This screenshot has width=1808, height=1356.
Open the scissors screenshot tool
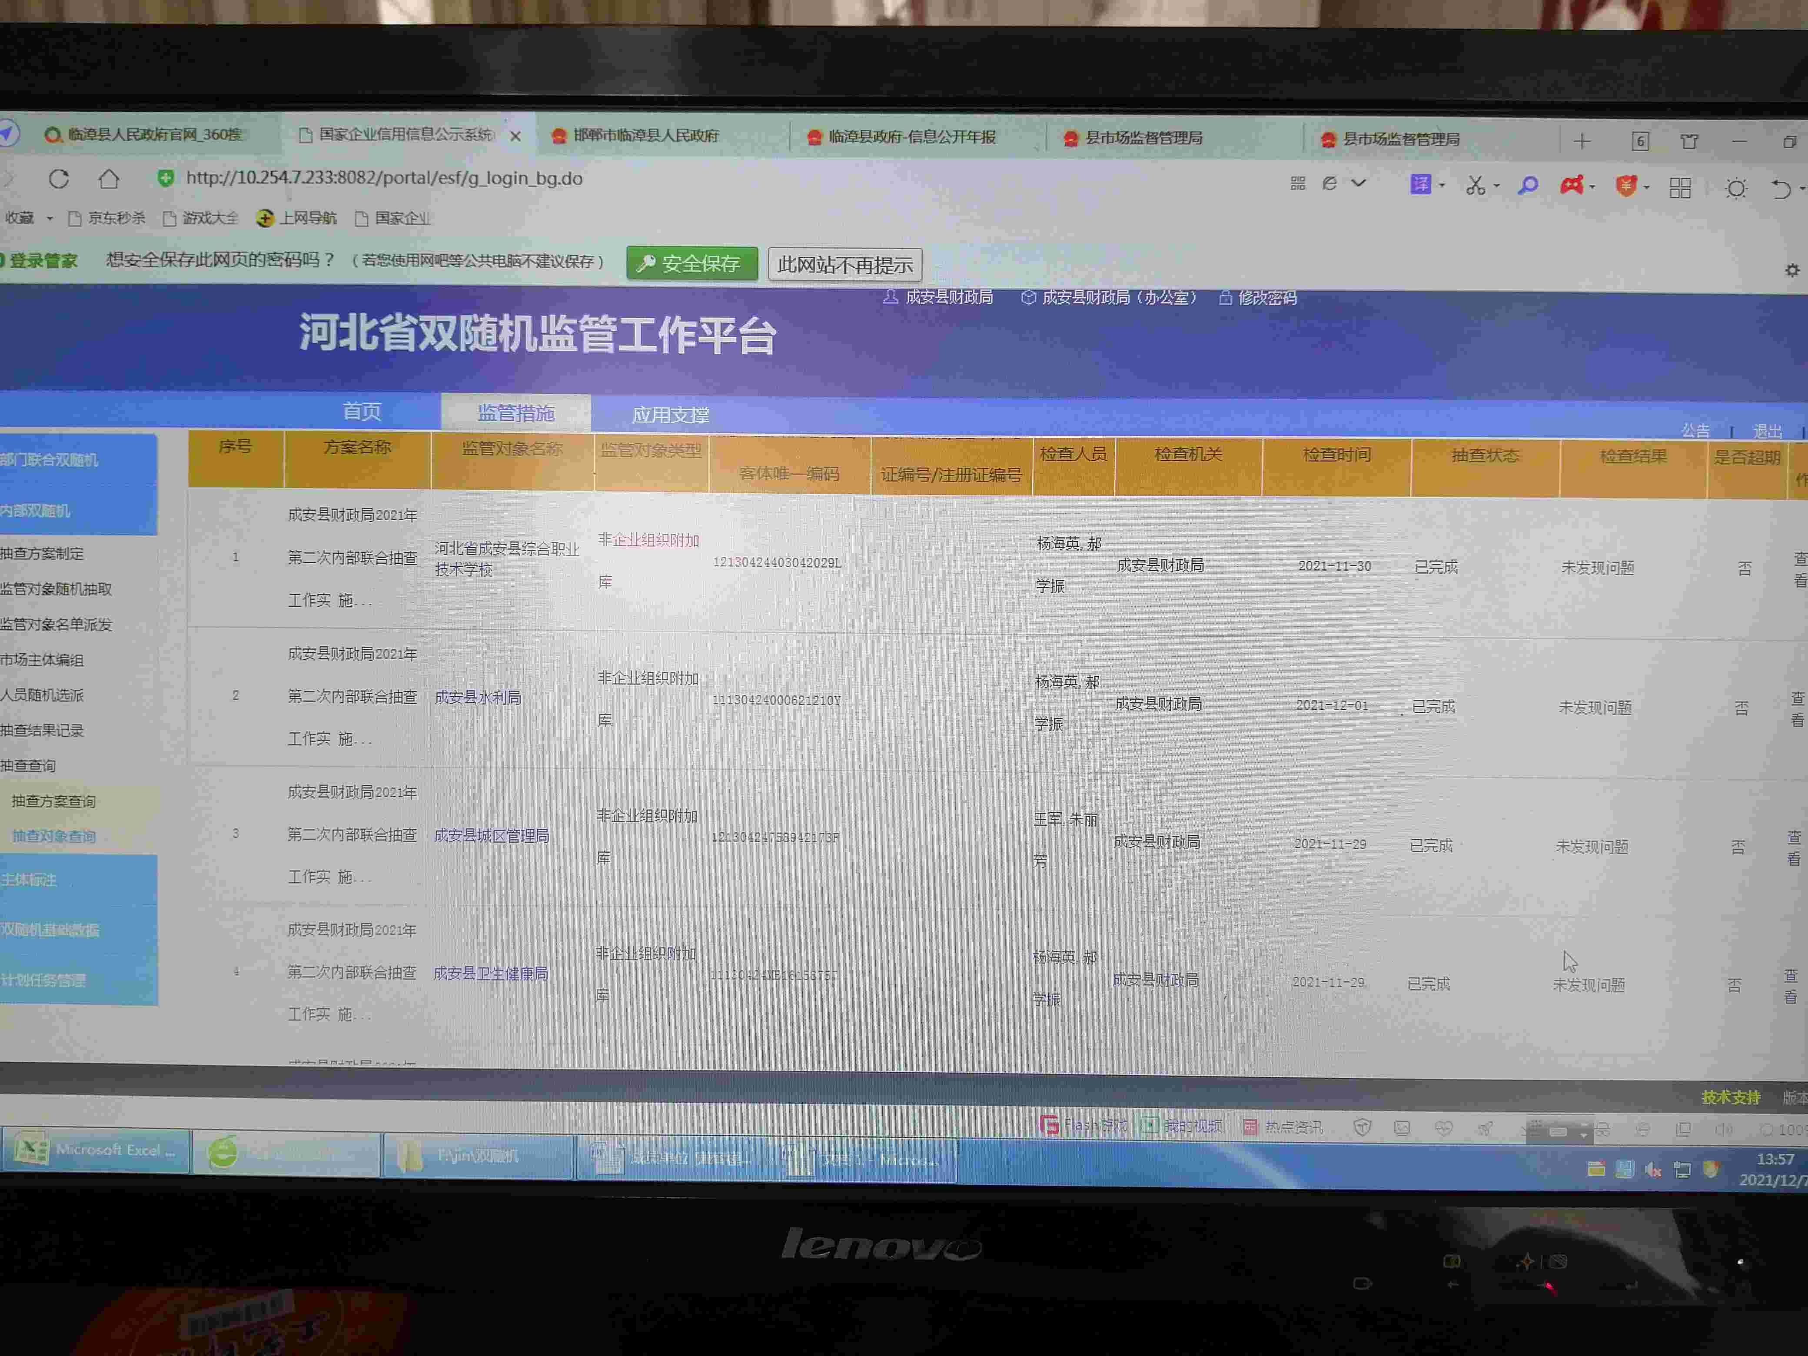click(1475, 186)
